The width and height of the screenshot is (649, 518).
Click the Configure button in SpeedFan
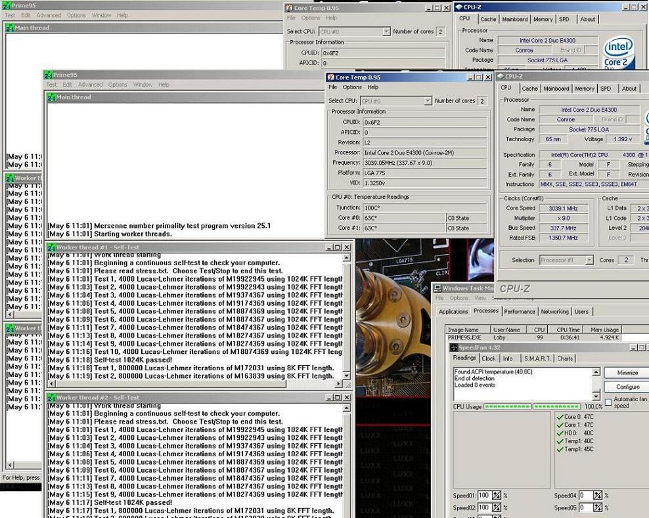coord(627,387)
